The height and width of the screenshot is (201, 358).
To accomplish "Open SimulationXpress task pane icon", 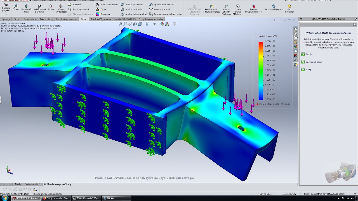I will pyautogui.click(x=296, y=64).
